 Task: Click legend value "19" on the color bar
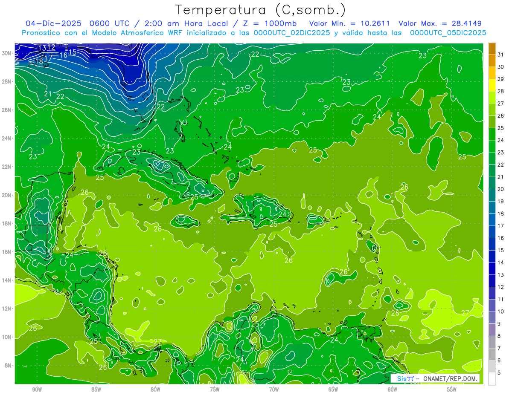[500, 202]
